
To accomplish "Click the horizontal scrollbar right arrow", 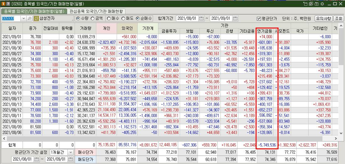I will [x=336, y=138].
